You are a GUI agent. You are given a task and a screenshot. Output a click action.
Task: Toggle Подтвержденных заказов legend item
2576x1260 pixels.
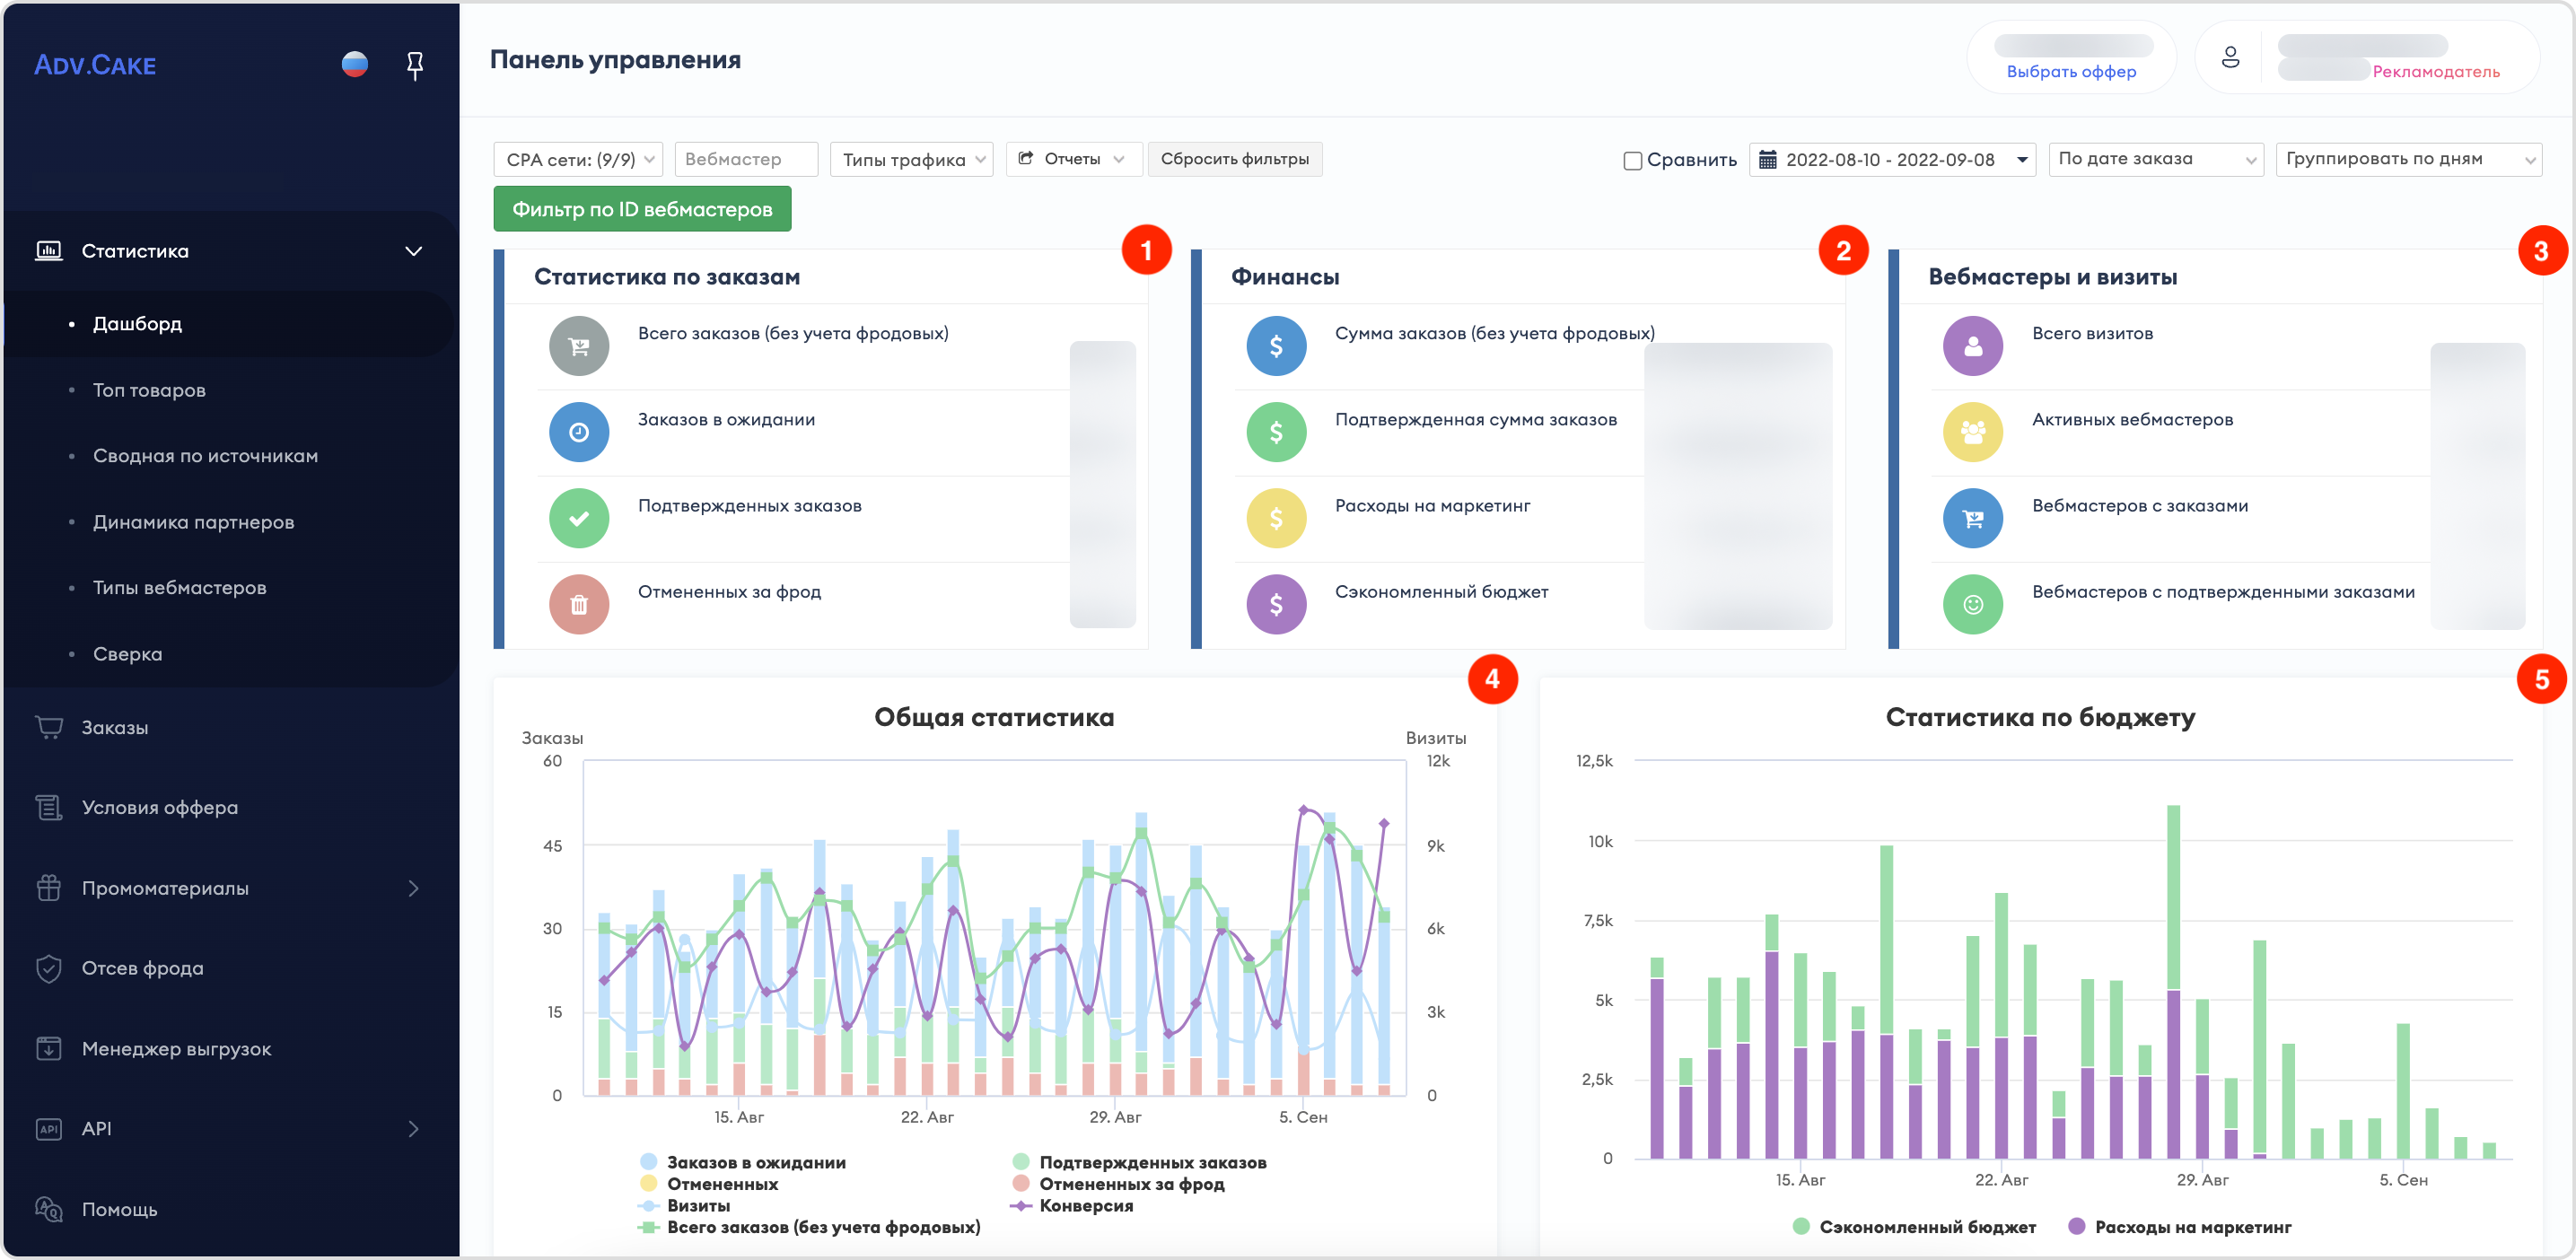[x=1139, y=1162]
